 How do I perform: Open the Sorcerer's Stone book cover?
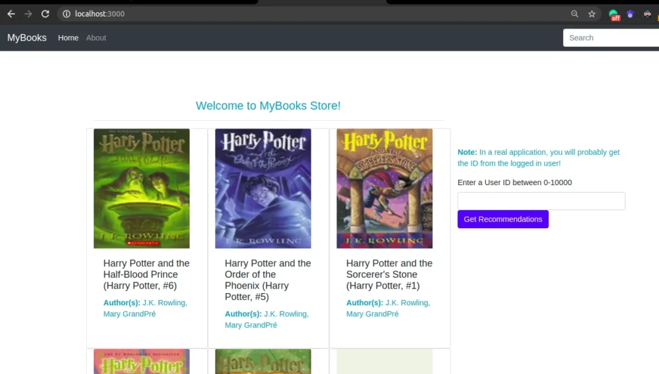[x=385, y=188]
